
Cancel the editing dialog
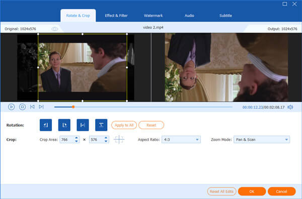point(281,191)
